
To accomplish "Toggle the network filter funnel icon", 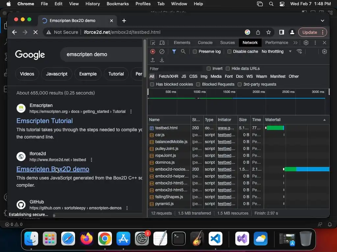I will [x=174, y=52].
